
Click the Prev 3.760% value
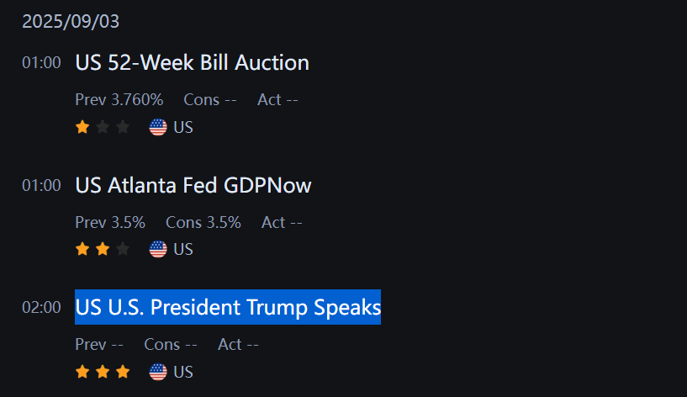pos(119,100)
